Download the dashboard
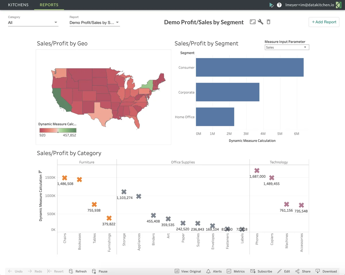 [x=327, y=271]
